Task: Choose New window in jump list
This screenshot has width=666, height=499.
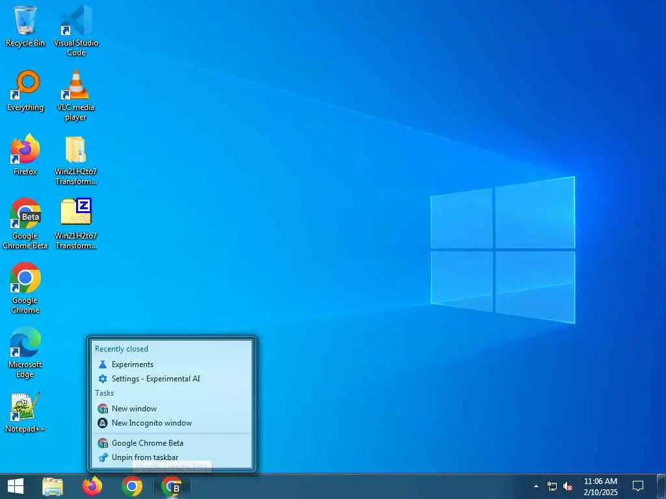Action: coord(172,409)
